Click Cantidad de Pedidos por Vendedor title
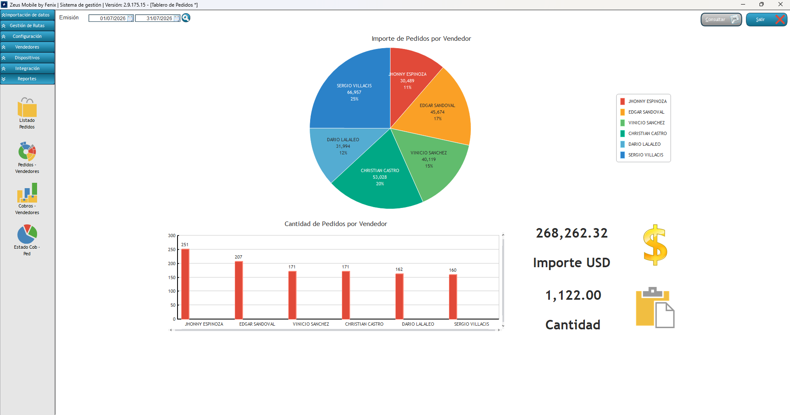Screen dimensions: 790x415 [x=336, y=224]
